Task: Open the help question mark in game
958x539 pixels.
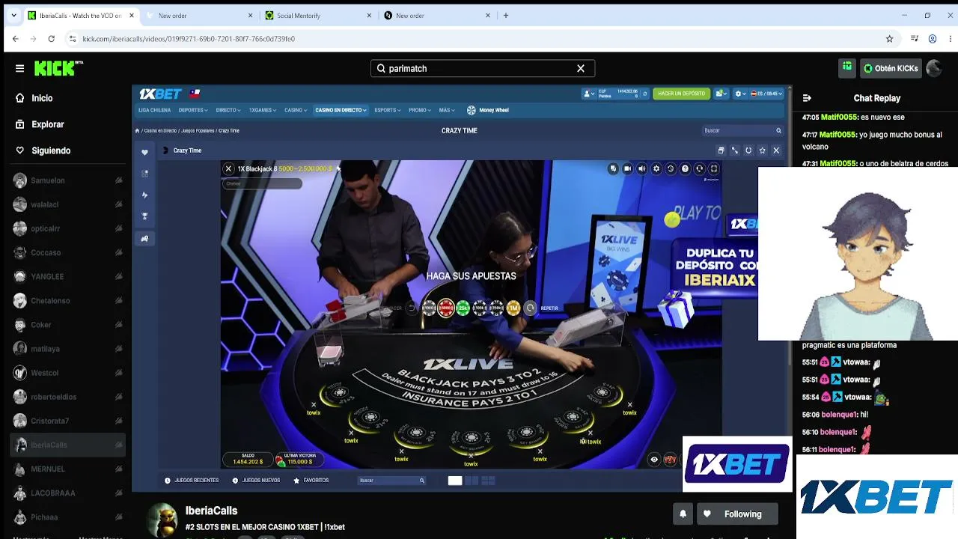Action: pyautogui.click(x=685, y=169)
